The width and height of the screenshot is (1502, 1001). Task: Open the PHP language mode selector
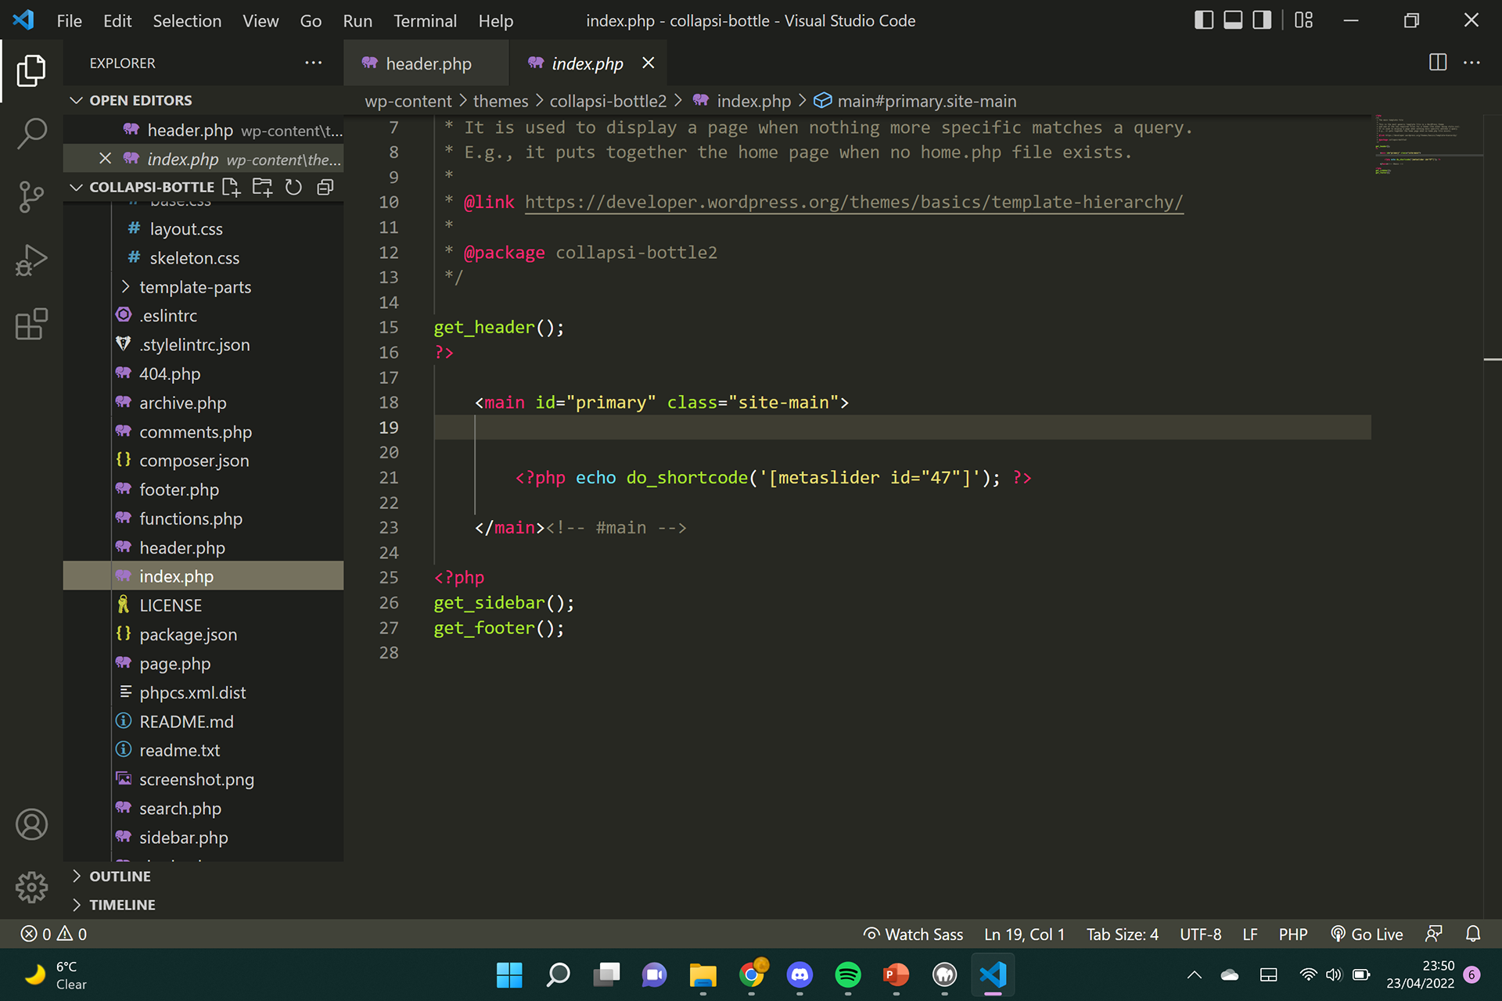pos(1293,934)
